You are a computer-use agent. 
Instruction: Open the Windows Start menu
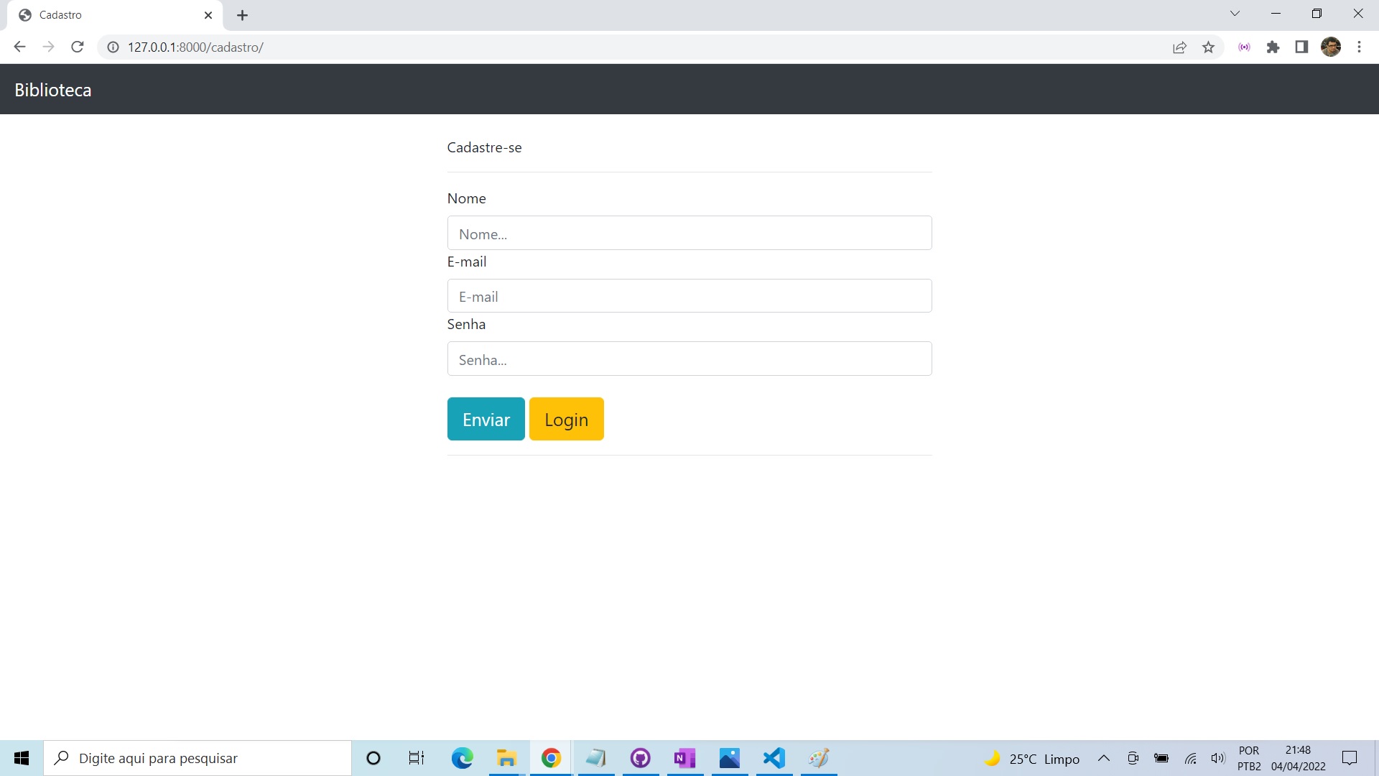click(x=21, y=758)
